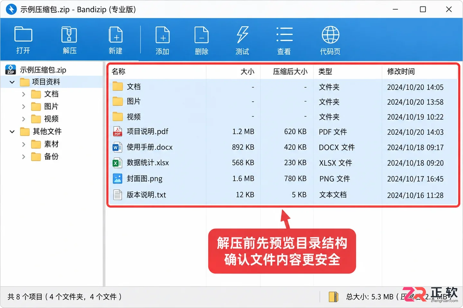Click the 视频 folder icon in file list

click(118, 116)
